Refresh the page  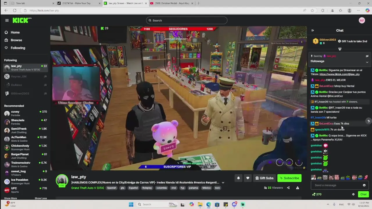(x=15, y=10)
